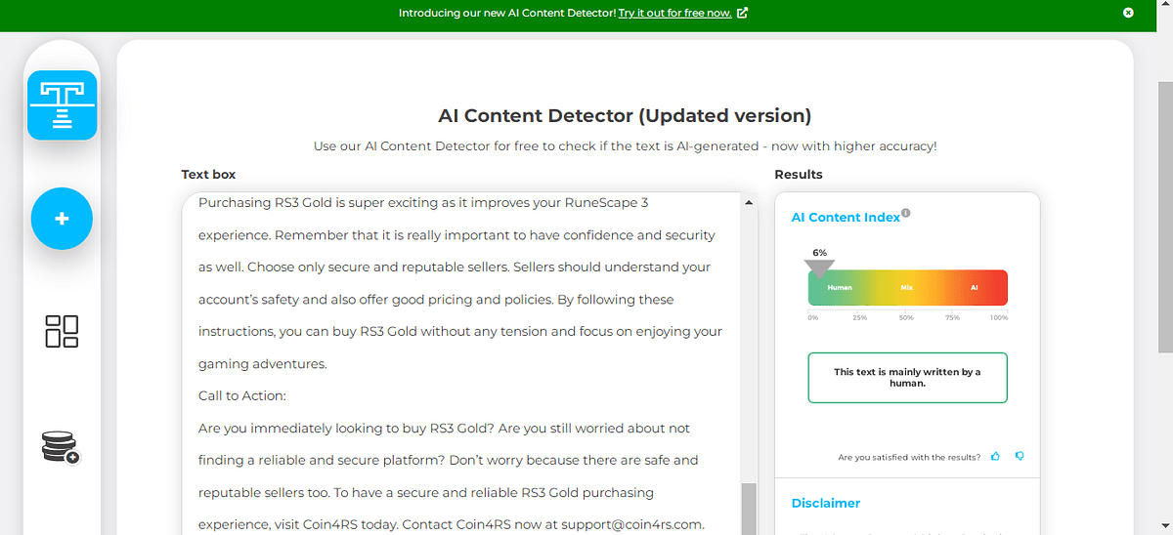Click the Disclaimer heading
1173x535 pixels.
[826, 504]
